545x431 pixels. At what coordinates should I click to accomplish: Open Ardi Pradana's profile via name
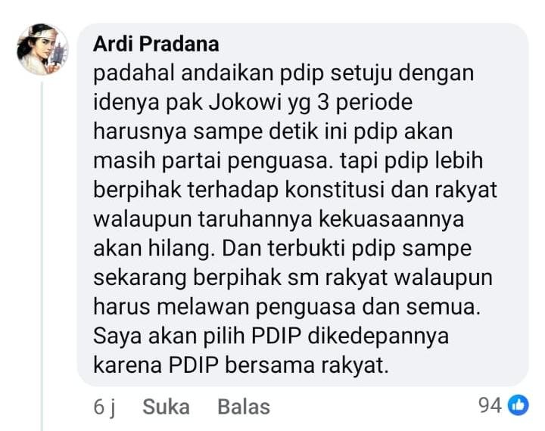(156, 44)
